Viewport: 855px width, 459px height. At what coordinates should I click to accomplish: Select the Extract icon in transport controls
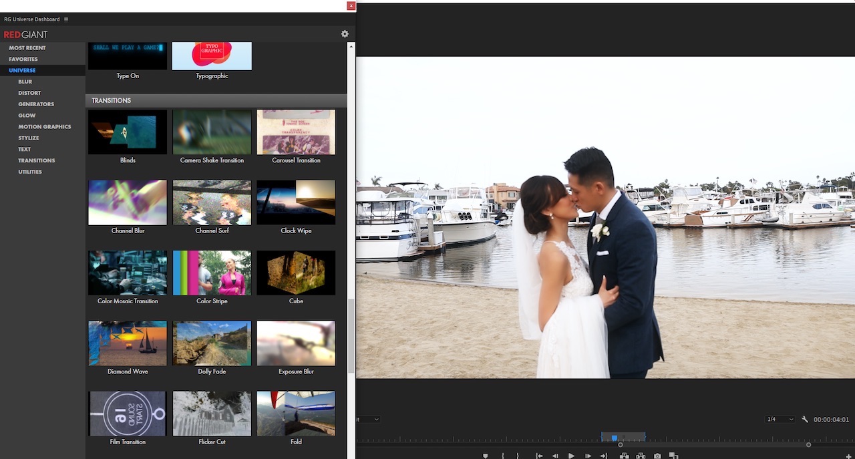pos(641,455)
